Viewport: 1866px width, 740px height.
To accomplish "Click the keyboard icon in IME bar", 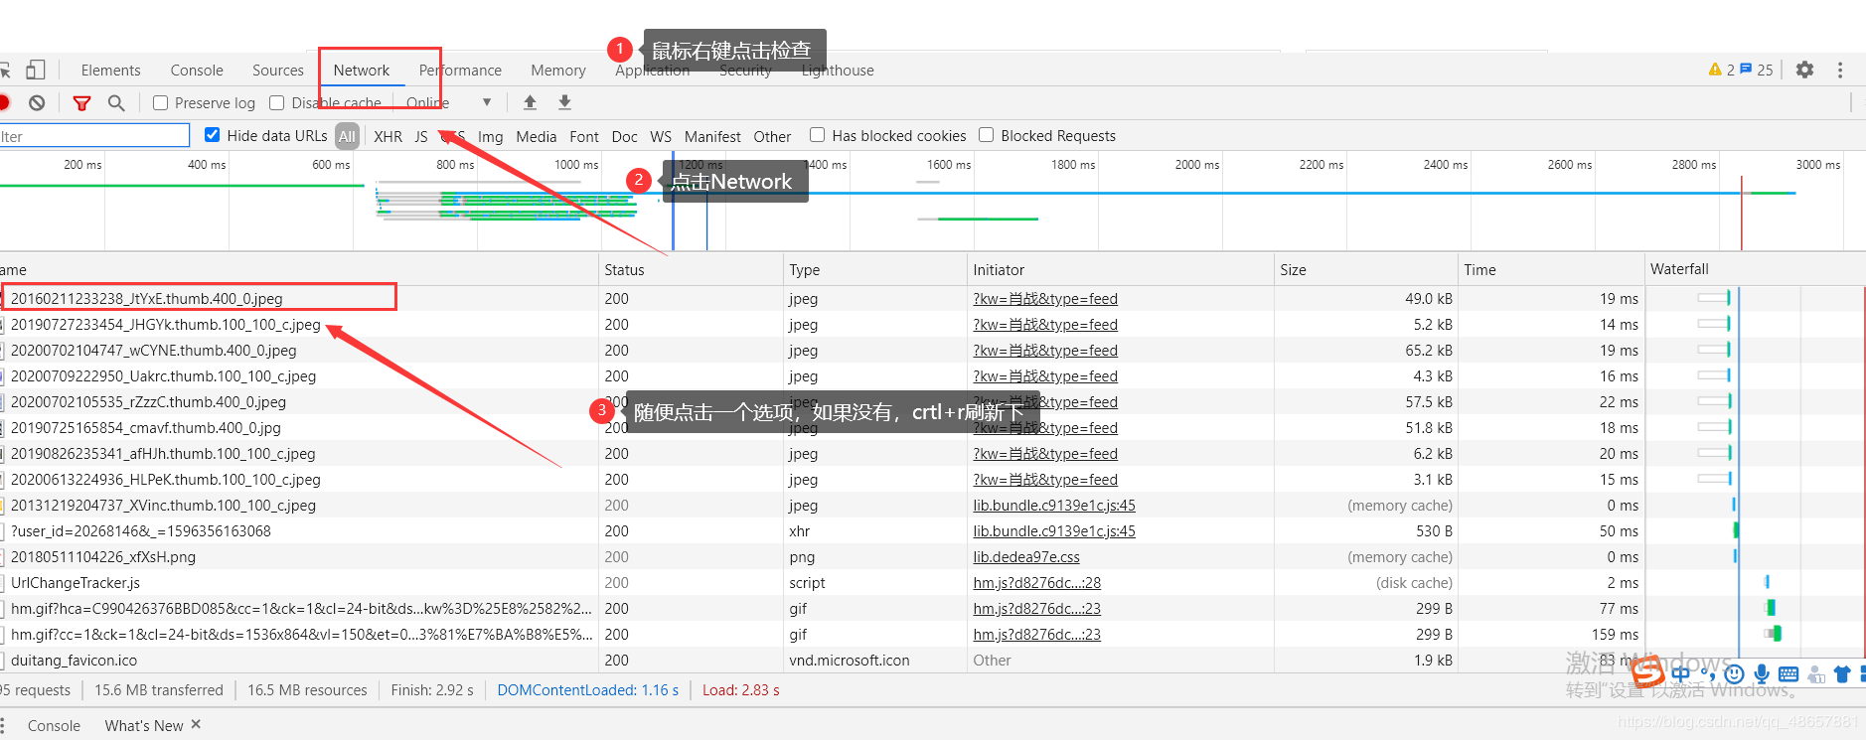I will coord(1788,673).
